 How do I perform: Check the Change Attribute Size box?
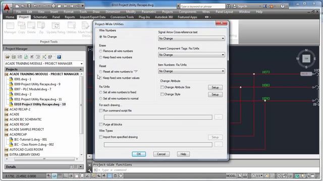162,87
